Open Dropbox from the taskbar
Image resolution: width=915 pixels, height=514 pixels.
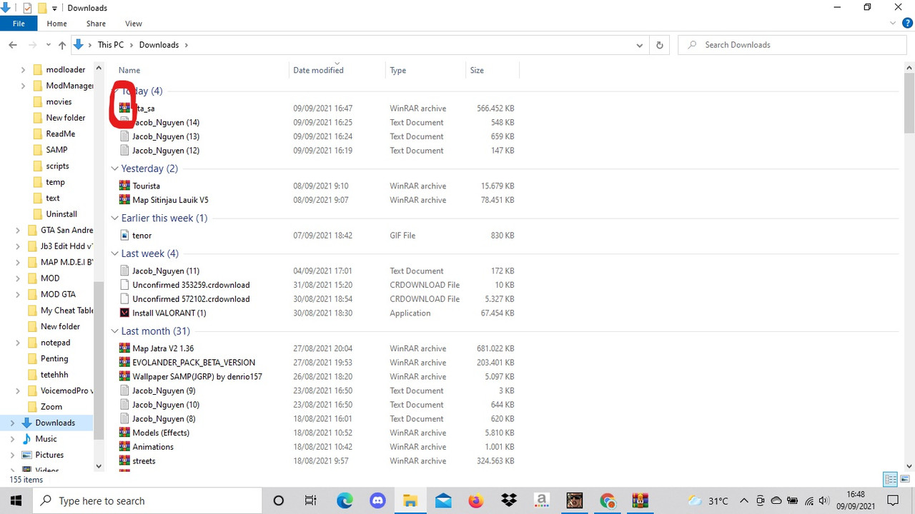coord(509,500)
